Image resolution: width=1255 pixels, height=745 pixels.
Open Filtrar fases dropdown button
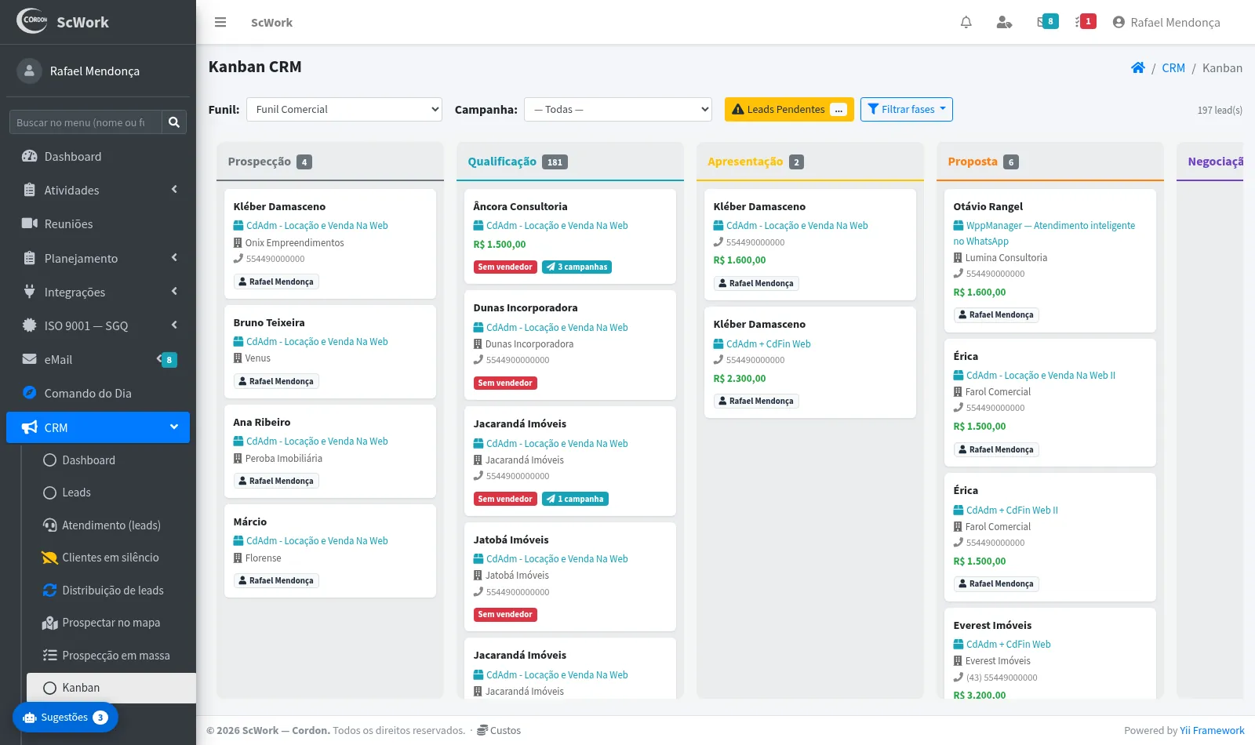tap(907, 109)
